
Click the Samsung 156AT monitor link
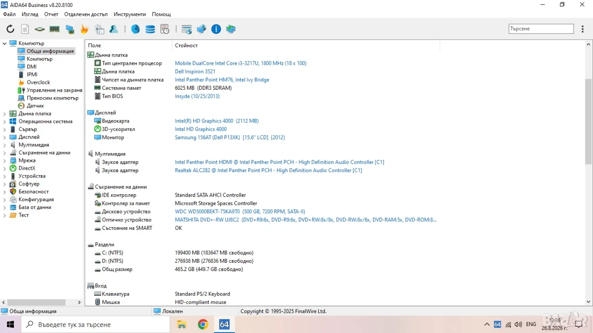click(x=230, y=137)
